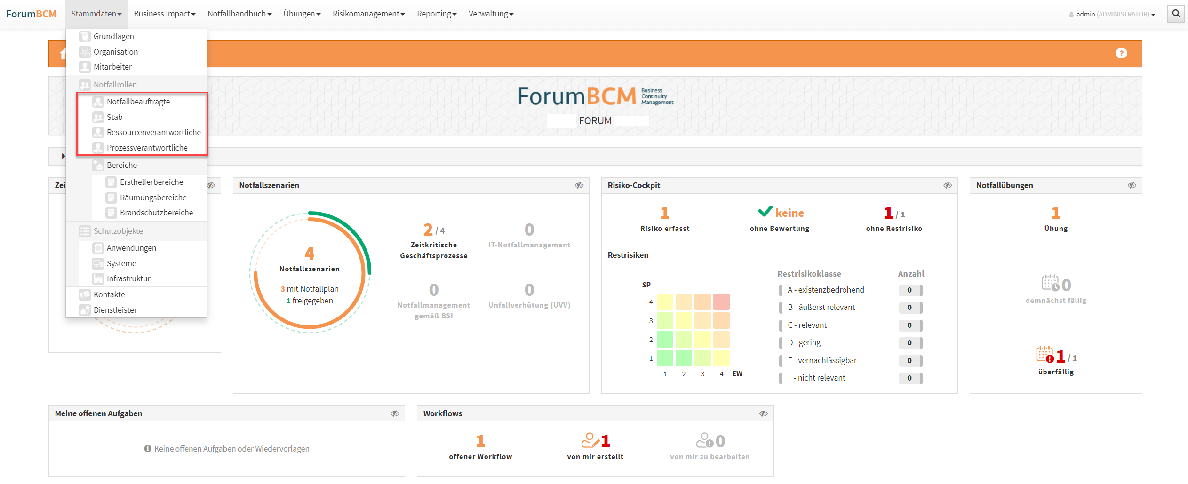Viewport: 1188px width, 484px height.
Task: Open the help question mark icon
Action: click(1121, 53)
